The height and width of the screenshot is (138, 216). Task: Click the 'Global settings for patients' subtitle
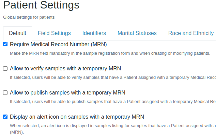(29, 17)
